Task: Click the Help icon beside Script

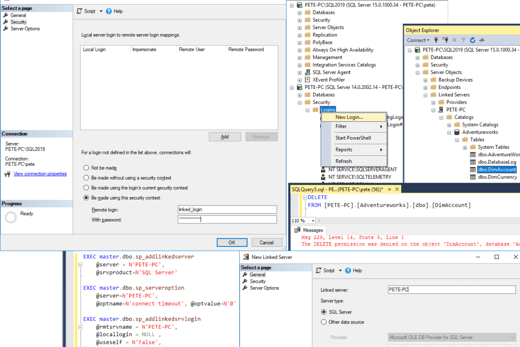Action: [x=109, y=11]
